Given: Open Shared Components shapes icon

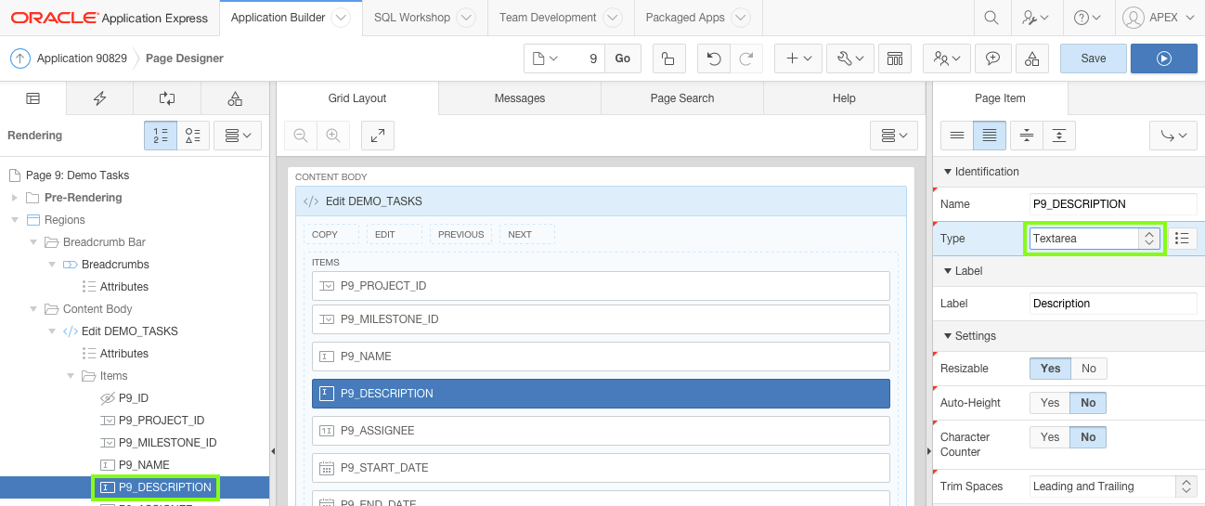Looking at the screenshot, I should click(x=1032, y=58).
